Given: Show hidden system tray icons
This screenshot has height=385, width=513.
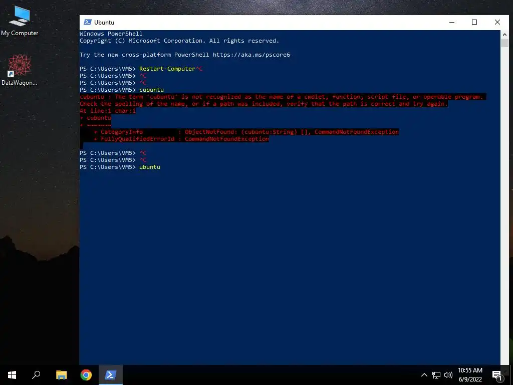Looking at the screenshot, I should [x=424, y=375].
